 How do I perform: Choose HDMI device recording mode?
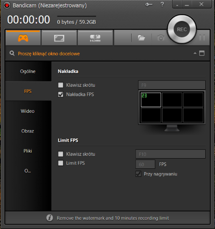pyautogui.click(x=95, y=38)
